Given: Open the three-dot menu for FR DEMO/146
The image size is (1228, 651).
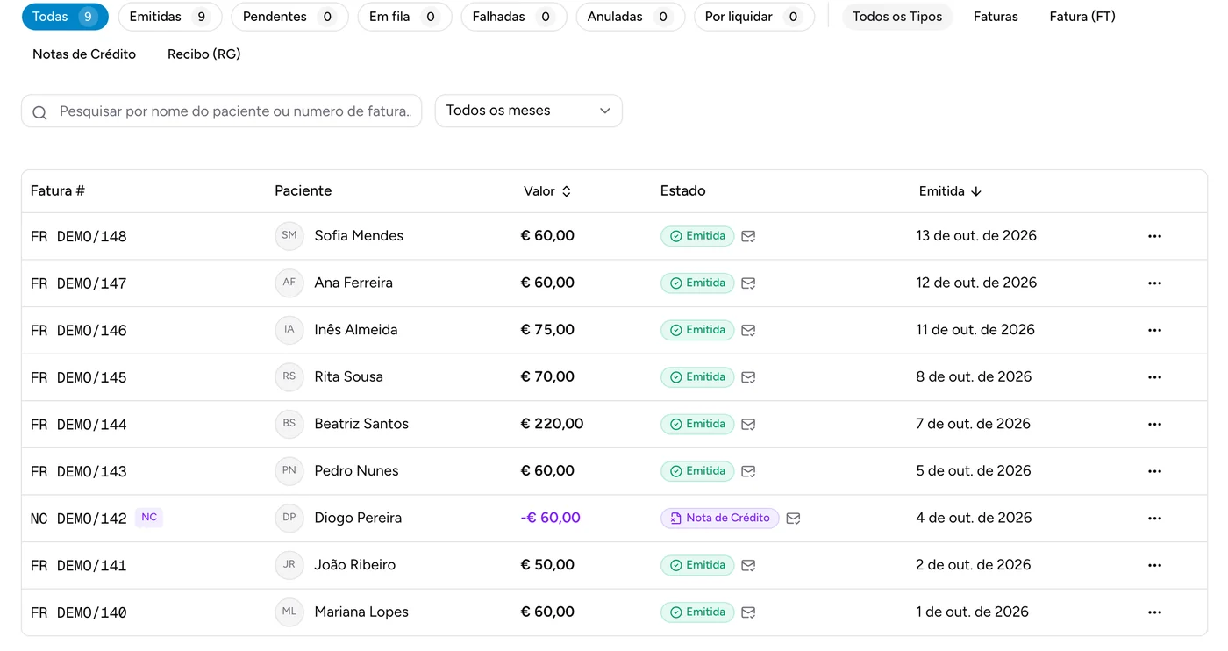Looking at the screenshot, I should (x=1154, y=330).
